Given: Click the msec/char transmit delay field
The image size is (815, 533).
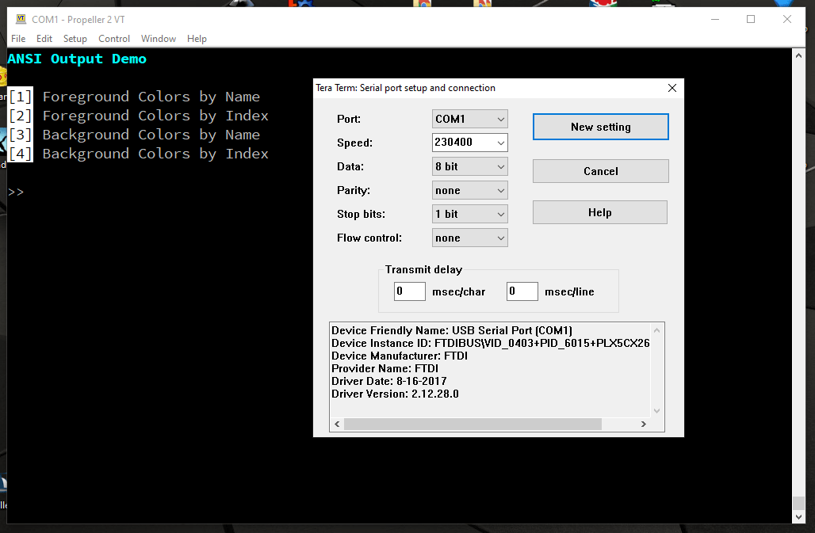Looking at the screenshot, I should click(409, 291).
